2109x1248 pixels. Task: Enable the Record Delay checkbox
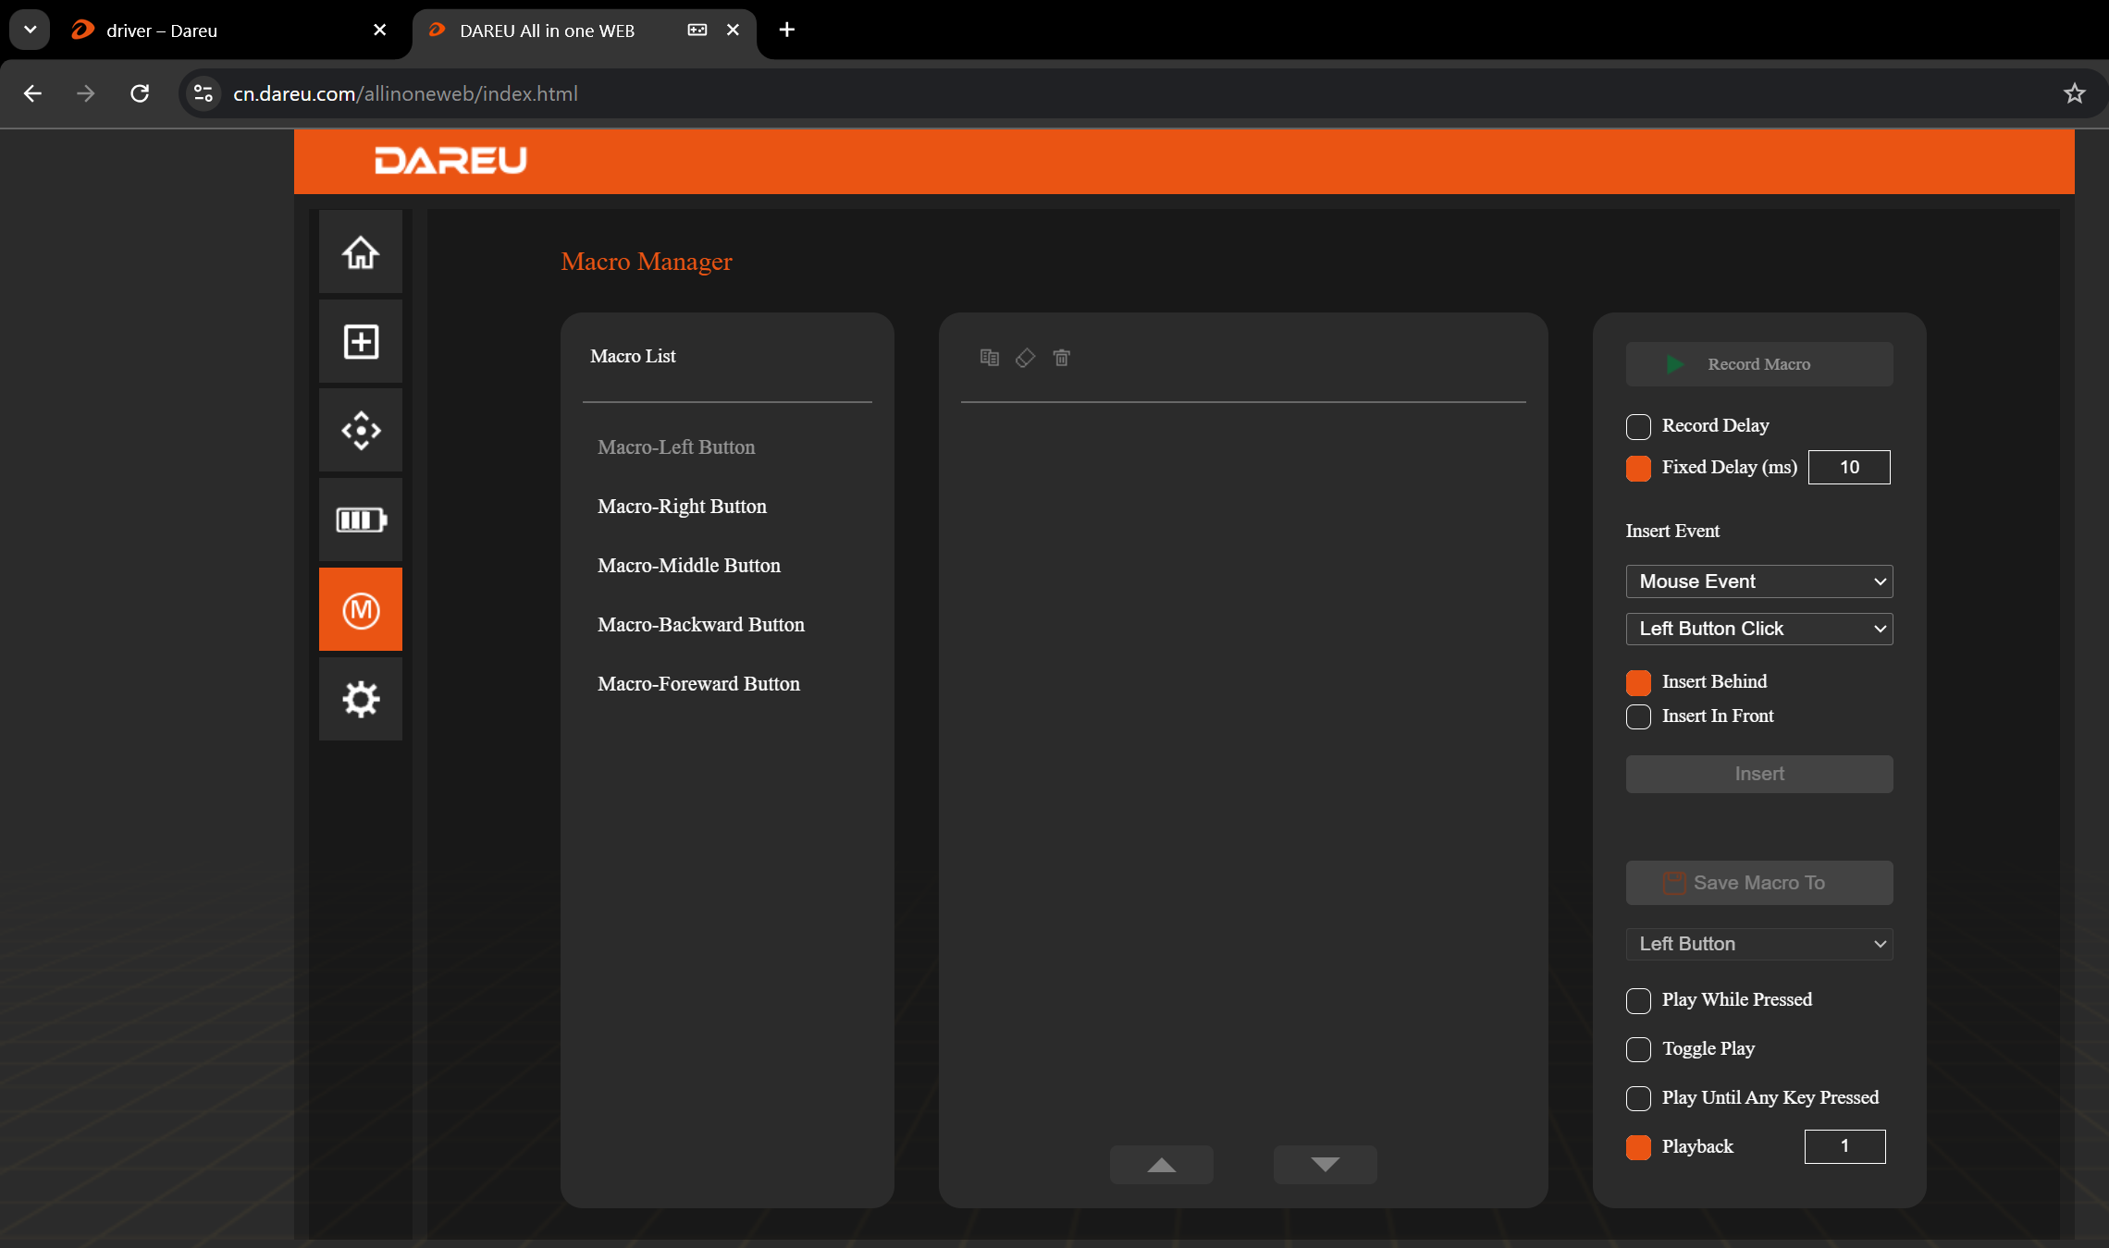(x=1638, y=426)
